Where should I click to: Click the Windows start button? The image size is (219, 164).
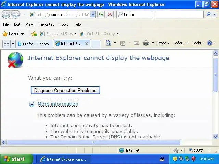click(x=16, y=159)
